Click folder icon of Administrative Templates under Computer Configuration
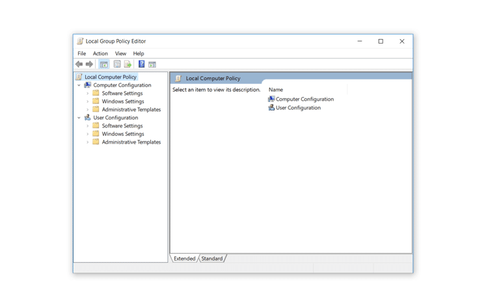488x305 pixels. tap(96, 109)
